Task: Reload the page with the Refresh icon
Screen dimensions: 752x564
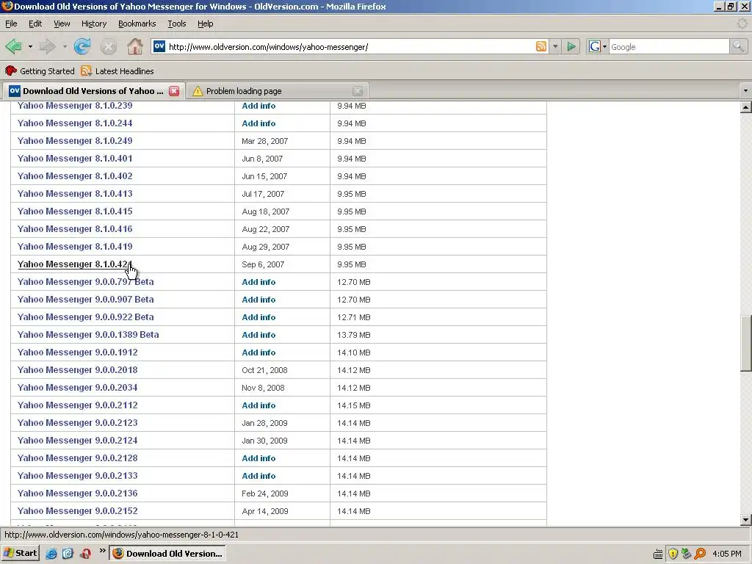Action: [82, 46]
